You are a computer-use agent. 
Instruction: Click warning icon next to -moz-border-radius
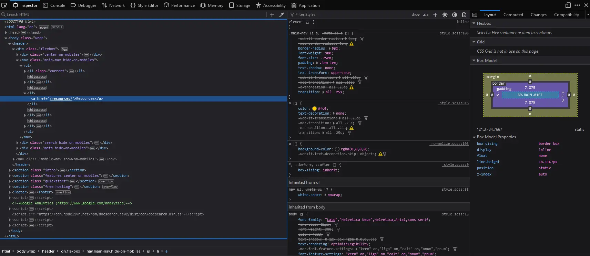pyautogui.click(x=352, y=44)
